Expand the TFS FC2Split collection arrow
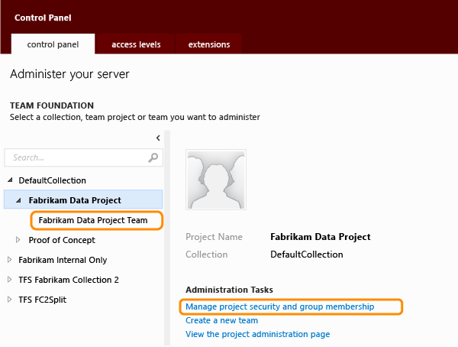458x347 pixels. coord(9,300)
